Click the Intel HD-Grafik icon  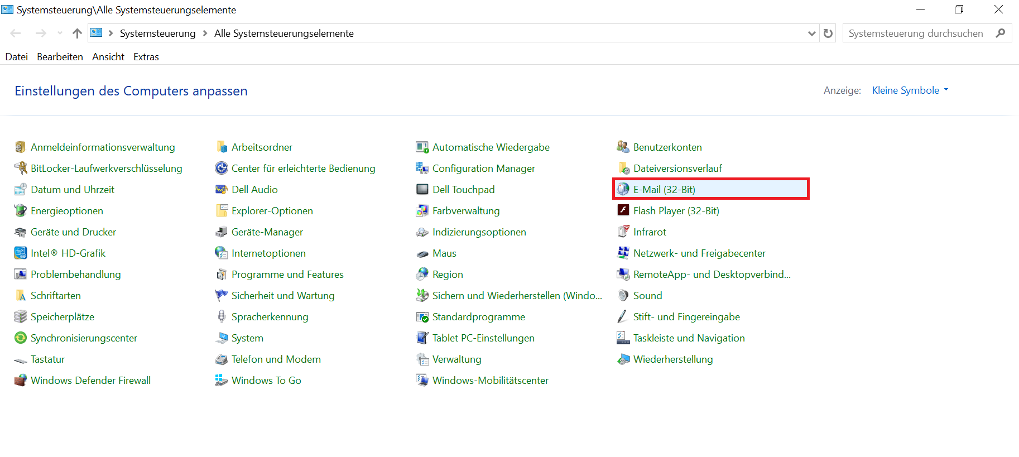click(20, 253)
